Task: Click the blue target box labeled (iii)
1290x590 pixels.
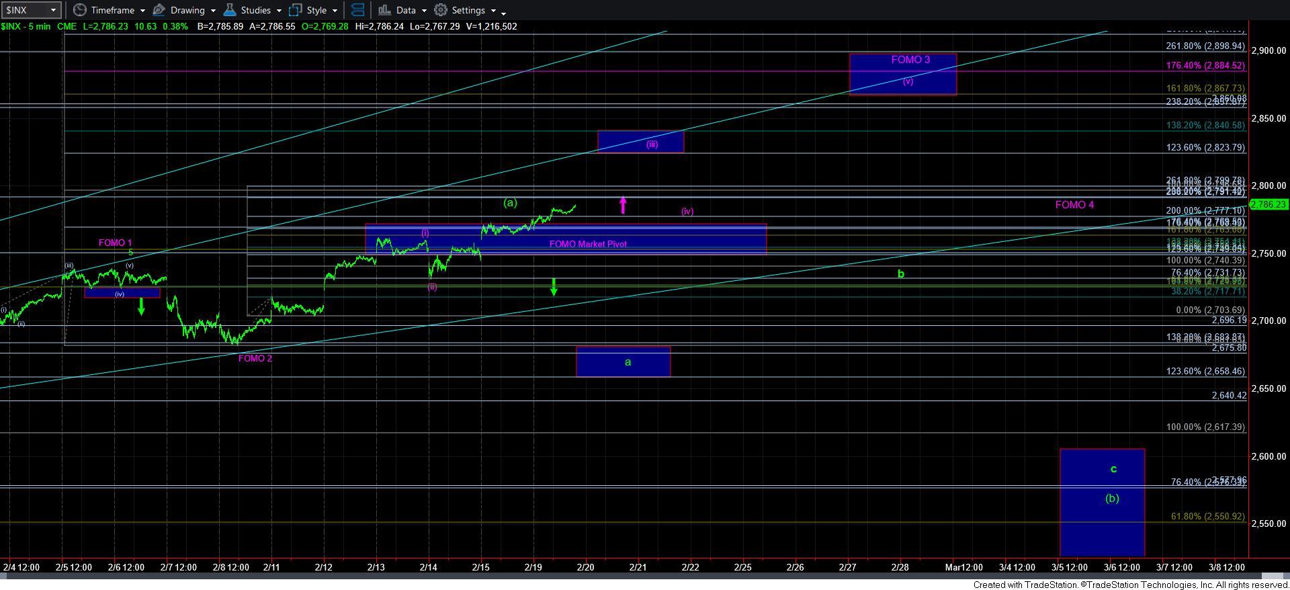Action: (x=640, y=142)
